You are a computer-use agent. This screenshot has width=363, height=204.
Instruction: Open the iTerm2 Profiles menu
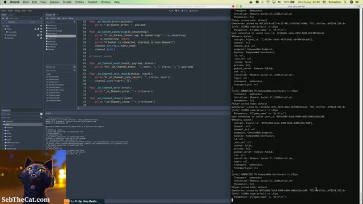[x=79, y=2]
